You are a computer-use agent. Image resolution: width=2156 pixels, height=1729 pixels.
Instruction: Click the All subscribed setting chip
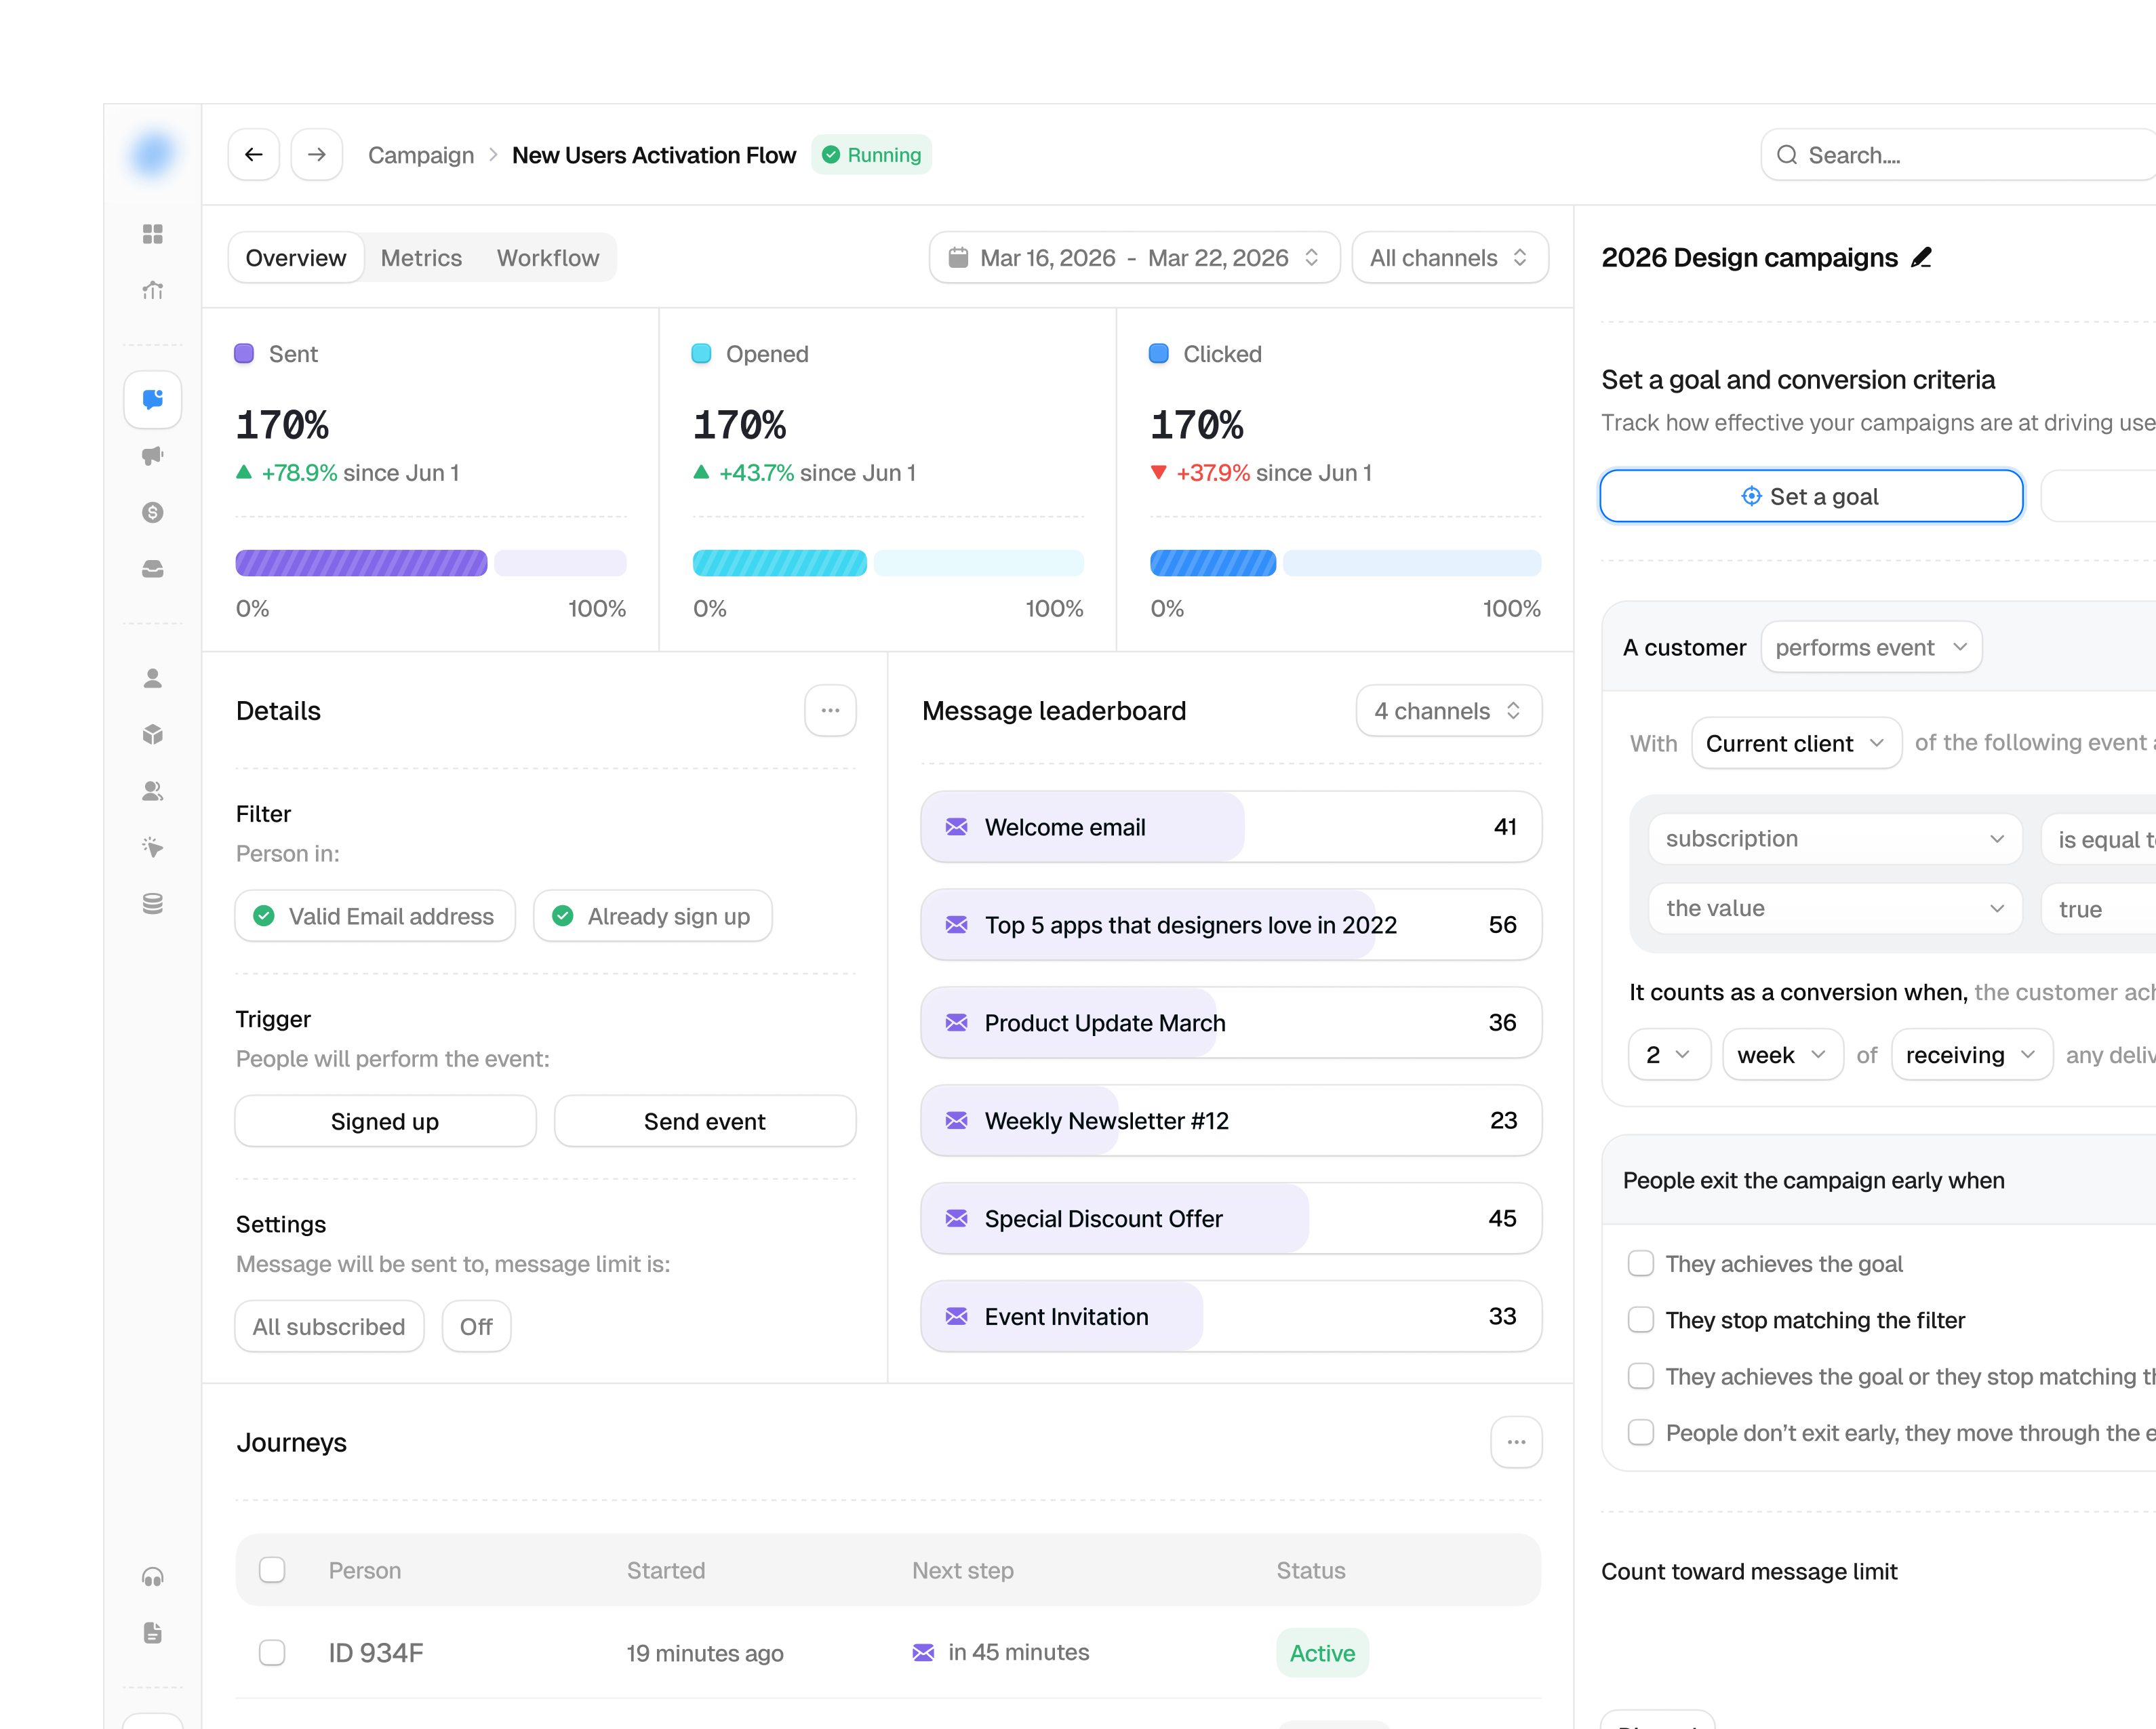coord(329,1327)
